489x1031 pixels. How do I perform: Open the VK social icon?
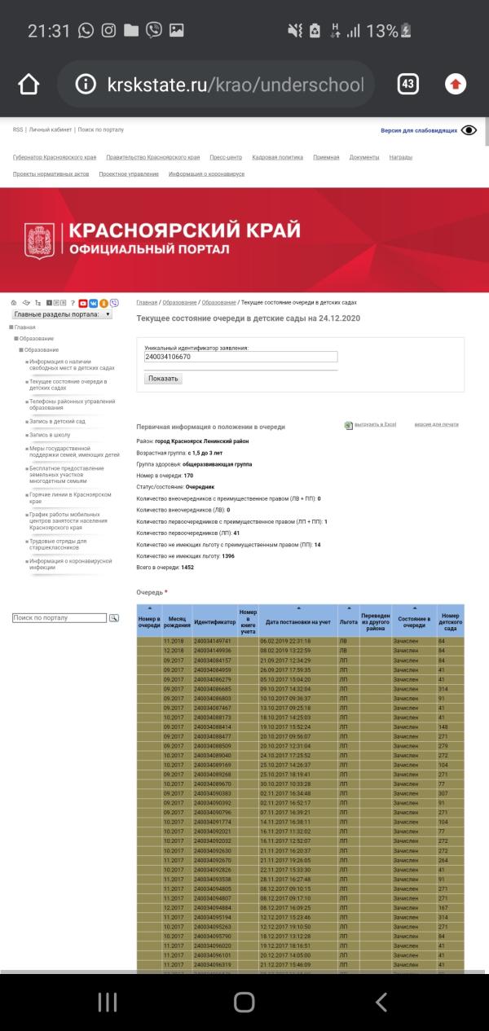pos(94,303)
